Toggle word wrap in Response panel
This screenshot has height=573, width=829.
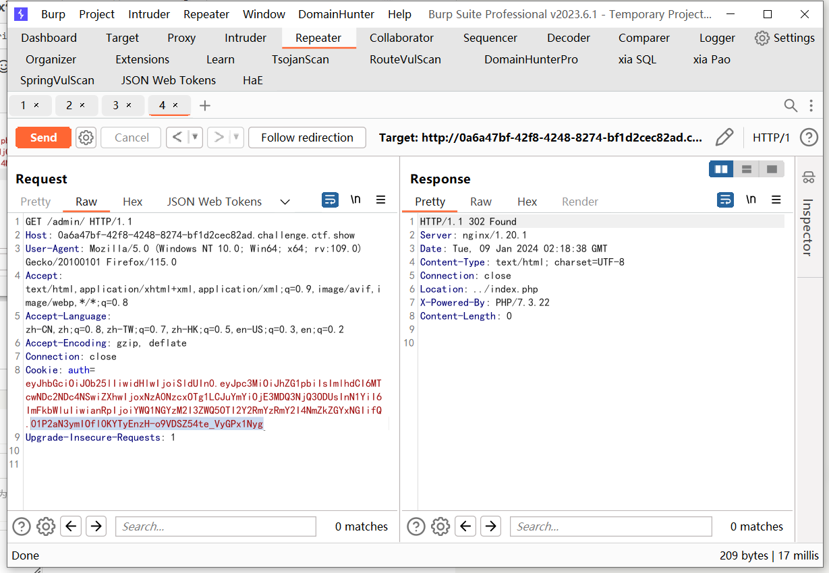click(725, 200)
